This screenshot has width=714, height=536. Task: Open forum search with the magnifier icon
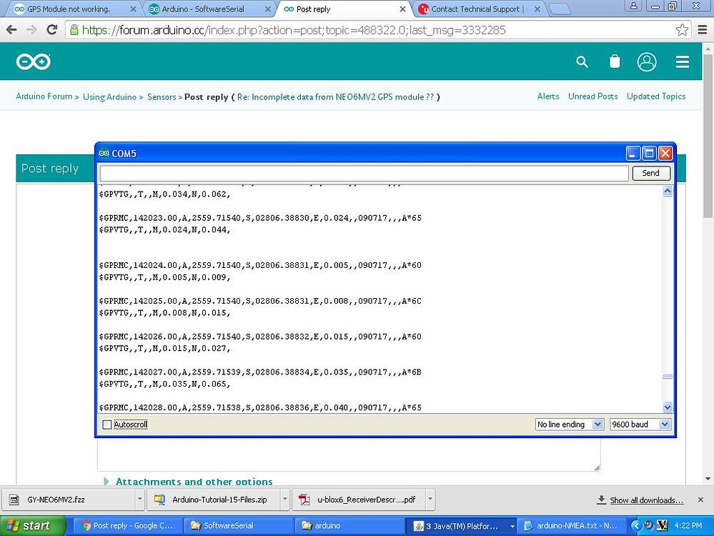click(x=582, y=62)
